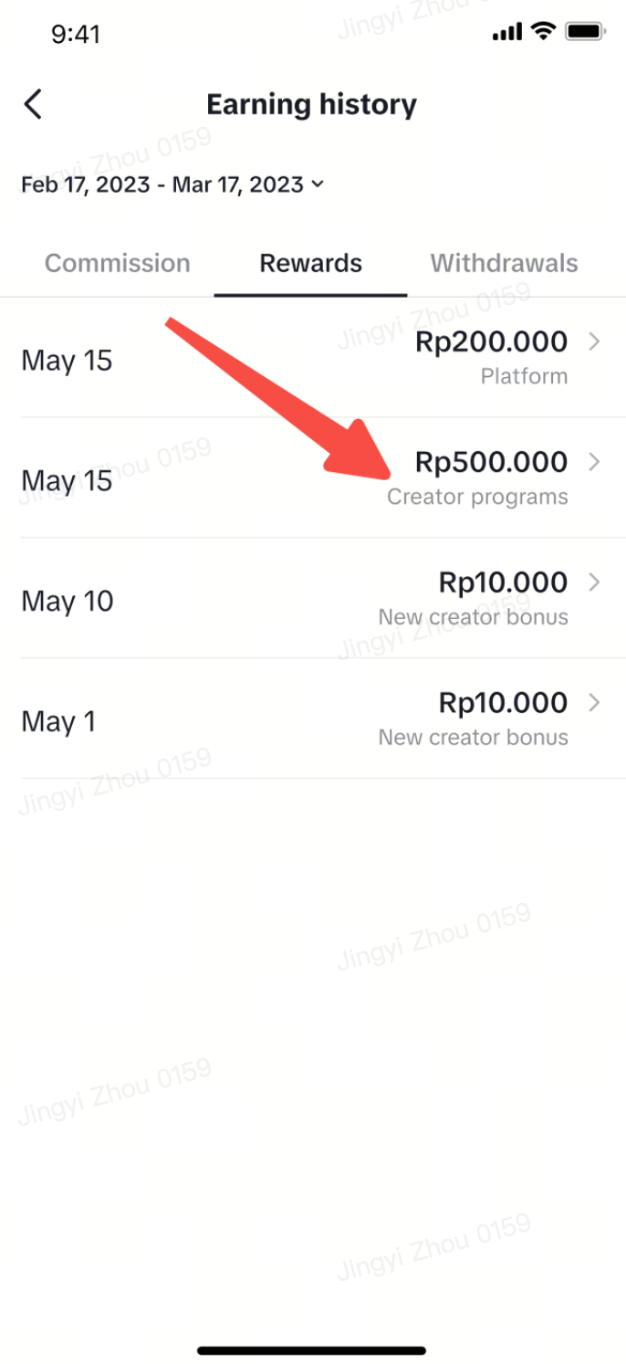Open the Withdrawals tab
The image size is (626, 1364).
504,263
